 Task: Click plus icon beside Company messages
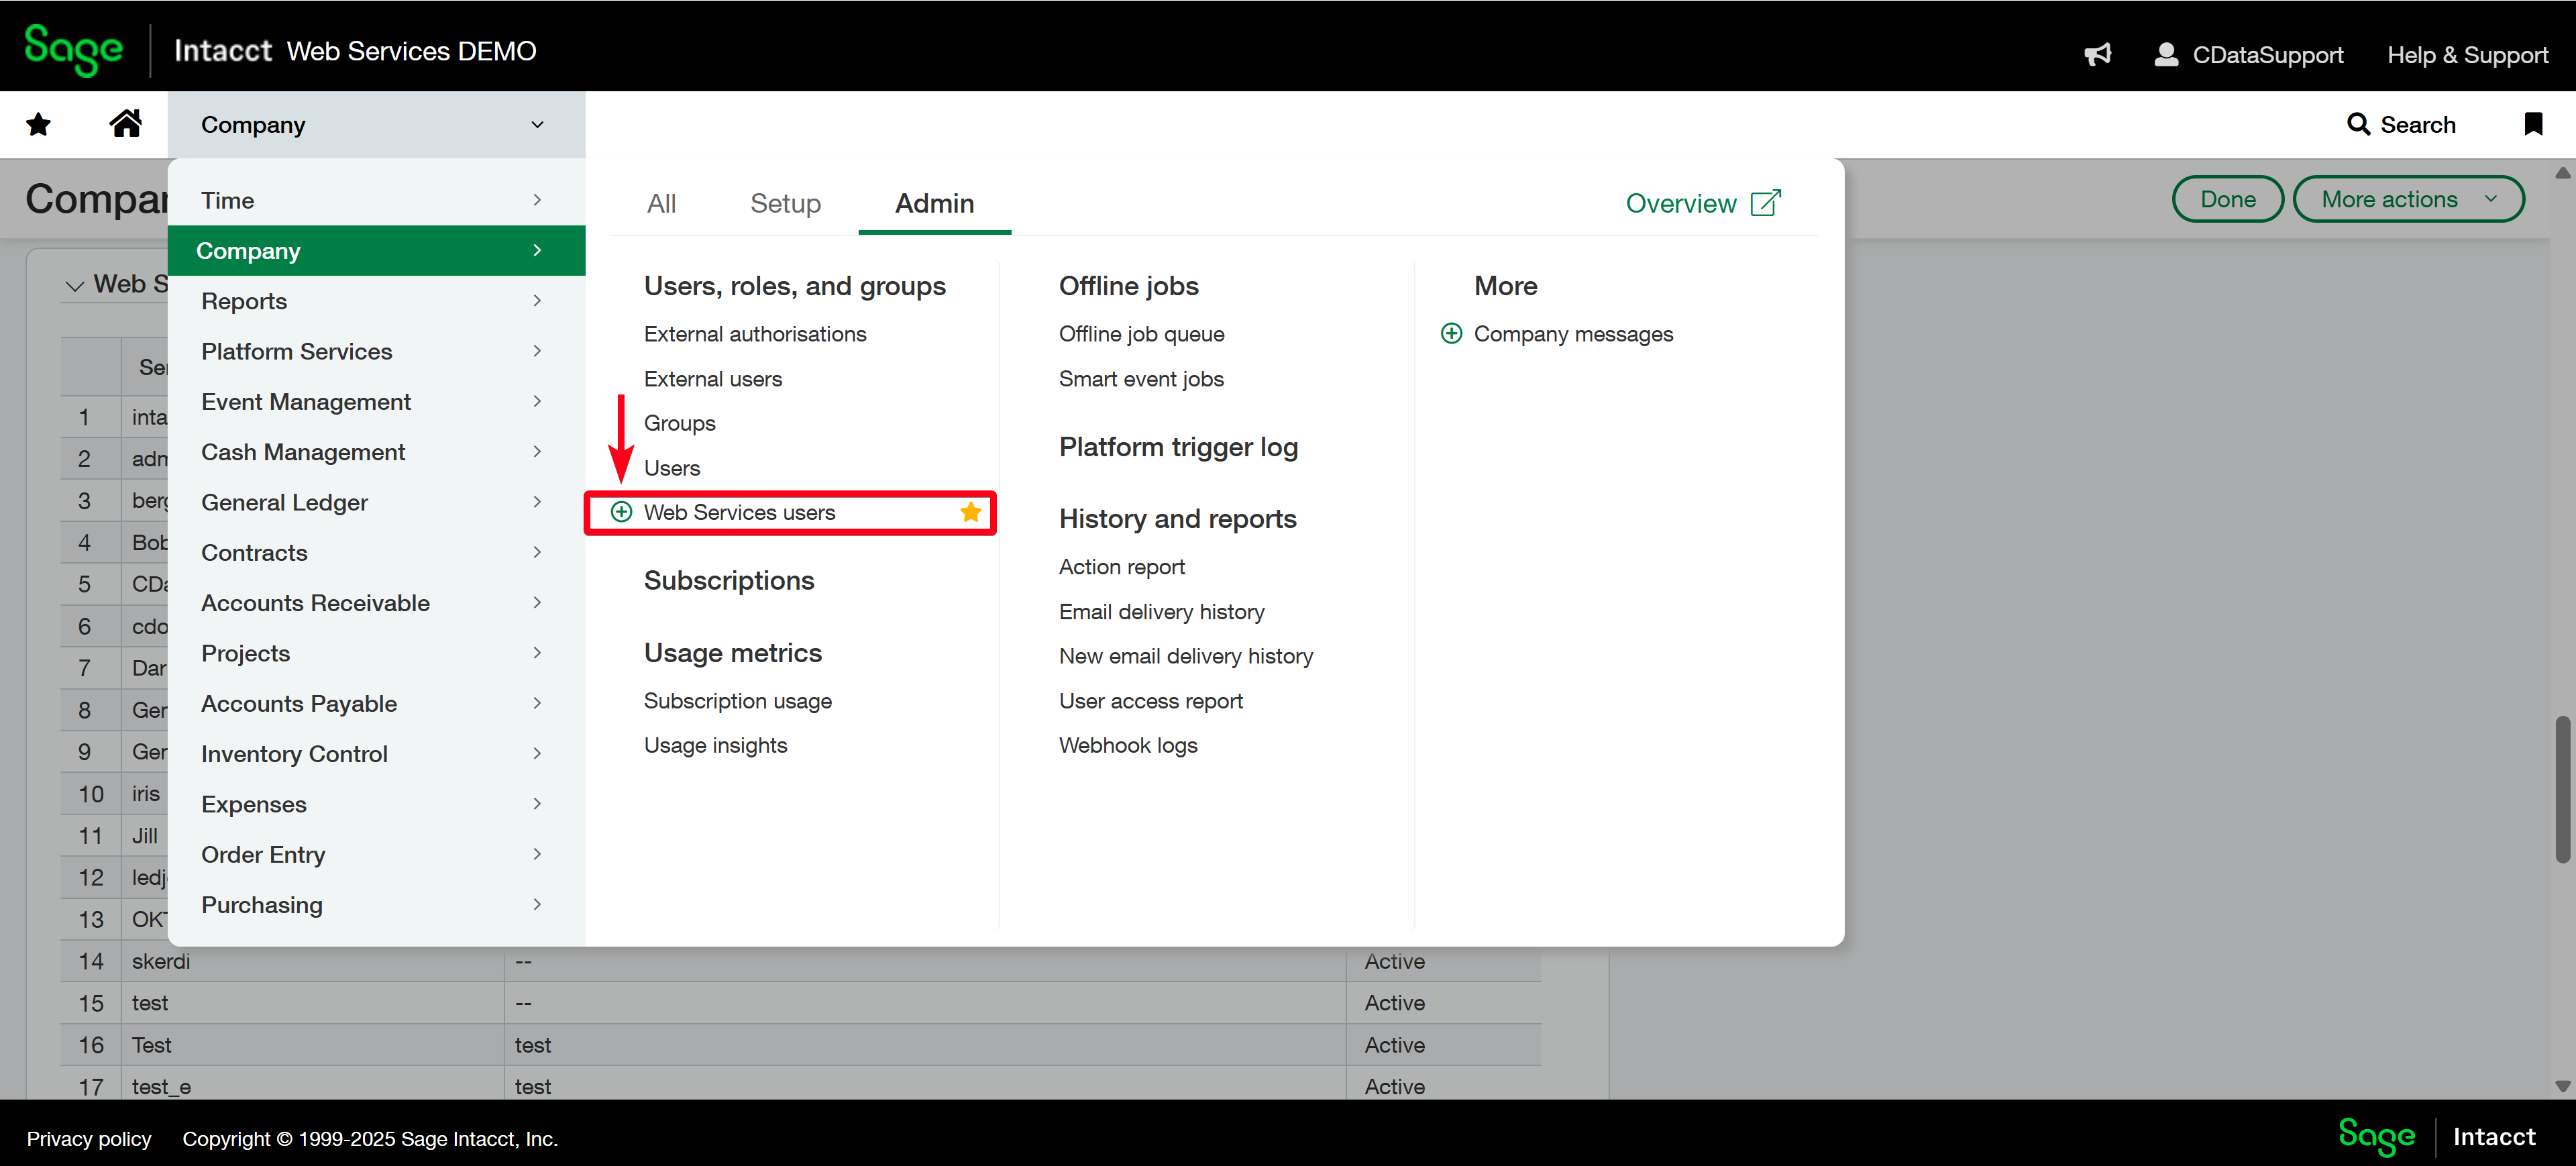coord(1451,334)
